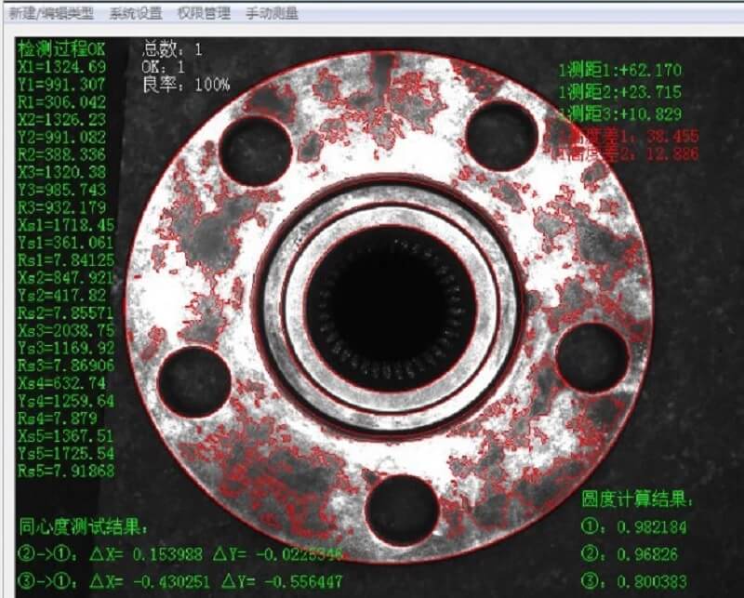Viewport: 744px width, 598px height.
Task: Click the 良率: 100% yield readout
Action: [x=186, y=85]
